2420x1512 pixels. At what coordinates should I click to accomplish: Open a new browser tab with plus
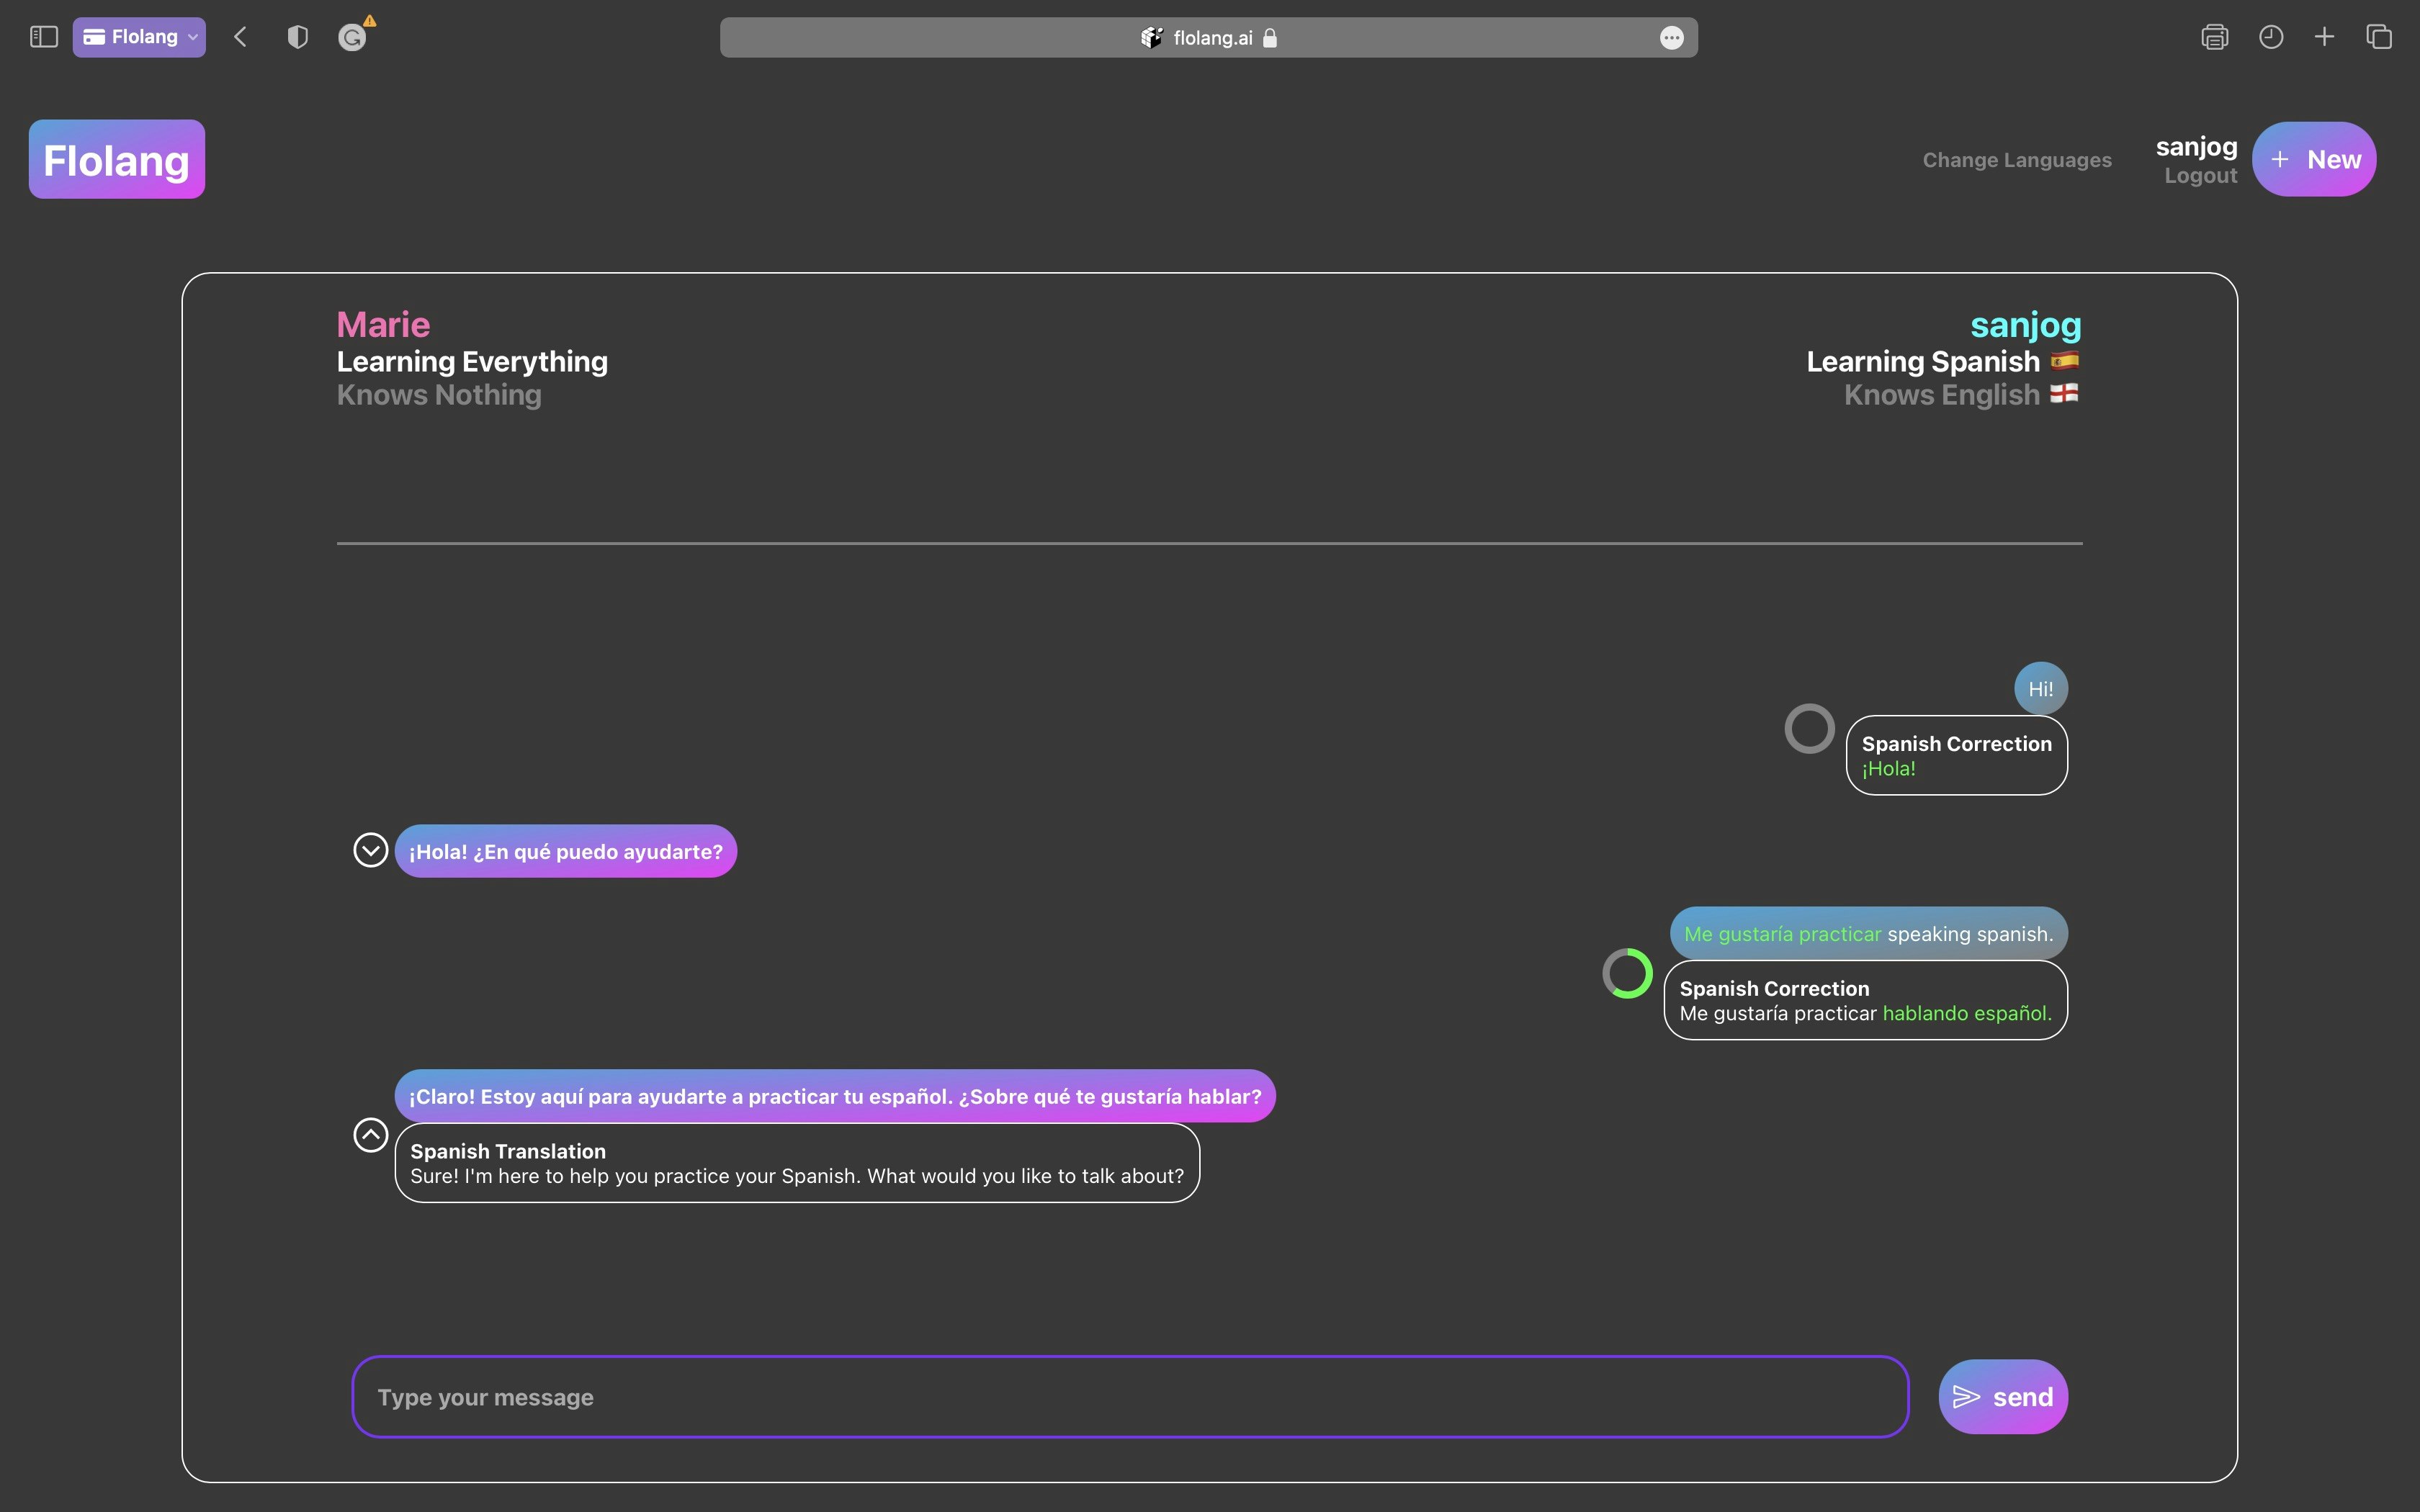(x=2325, y=37)
